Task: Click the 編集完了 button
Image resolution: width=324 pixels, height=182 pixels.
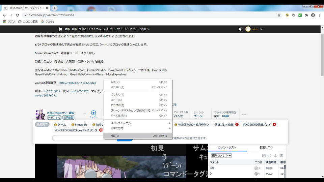Action: (x=43, y=124)
